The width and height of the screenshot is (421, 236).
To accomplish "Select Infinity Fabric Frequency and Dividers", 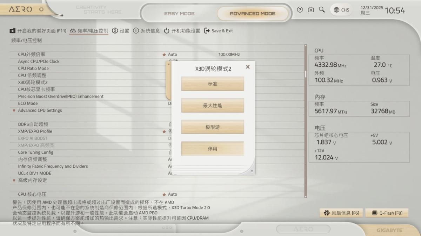I will tap(157, 166).
